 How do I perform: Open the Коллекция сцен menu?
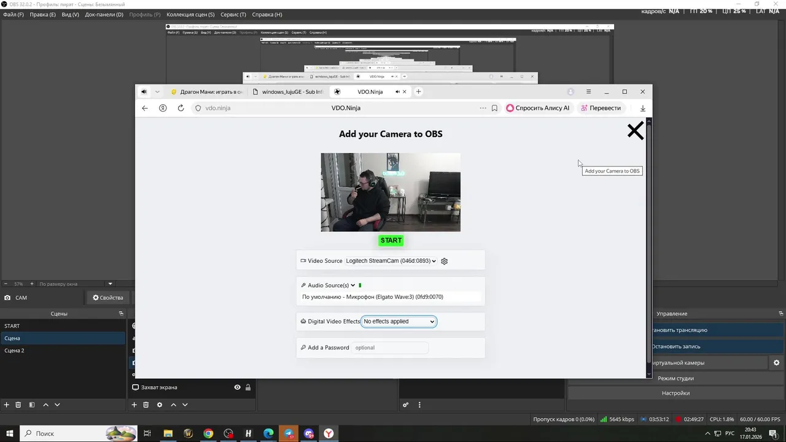tap(190, 14)
